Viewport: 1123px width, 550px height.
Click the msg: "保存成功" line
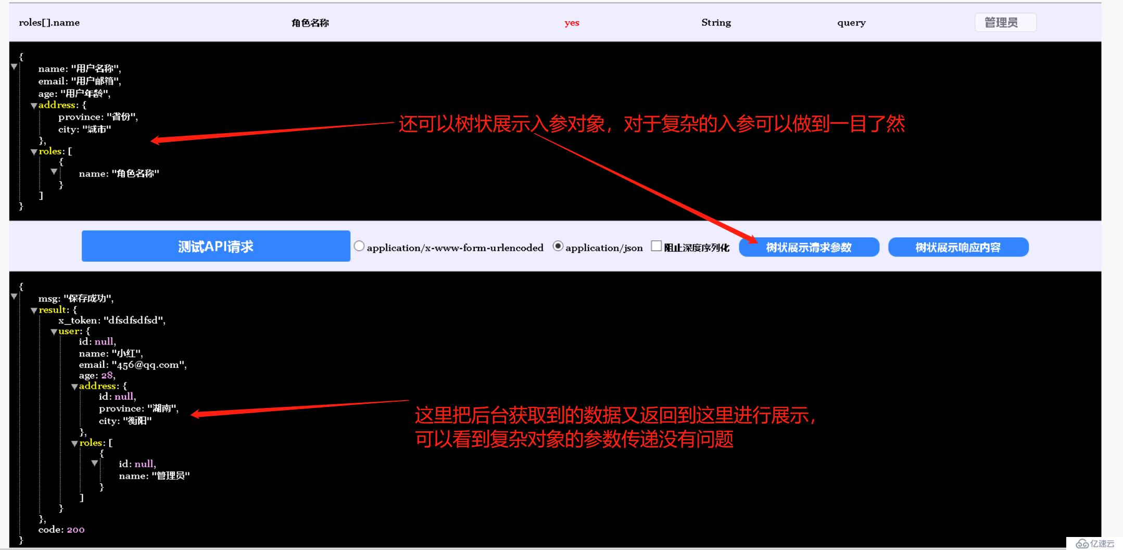click(x=76, y=298)
